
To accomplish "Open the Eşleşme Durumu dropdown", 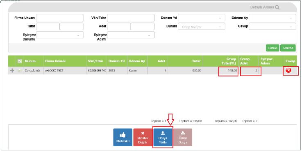I will (60, 35).
